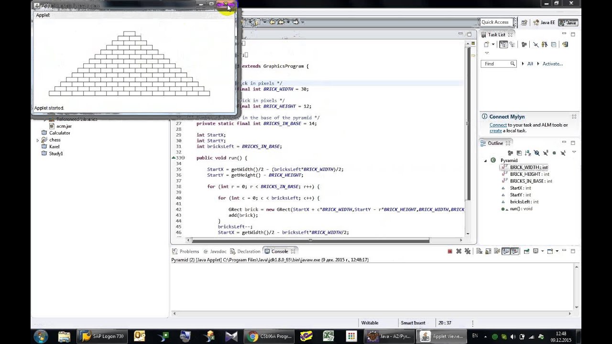Click Pin Console icon
The width and height of the screenshot is (612, 344).
point(526,251)
